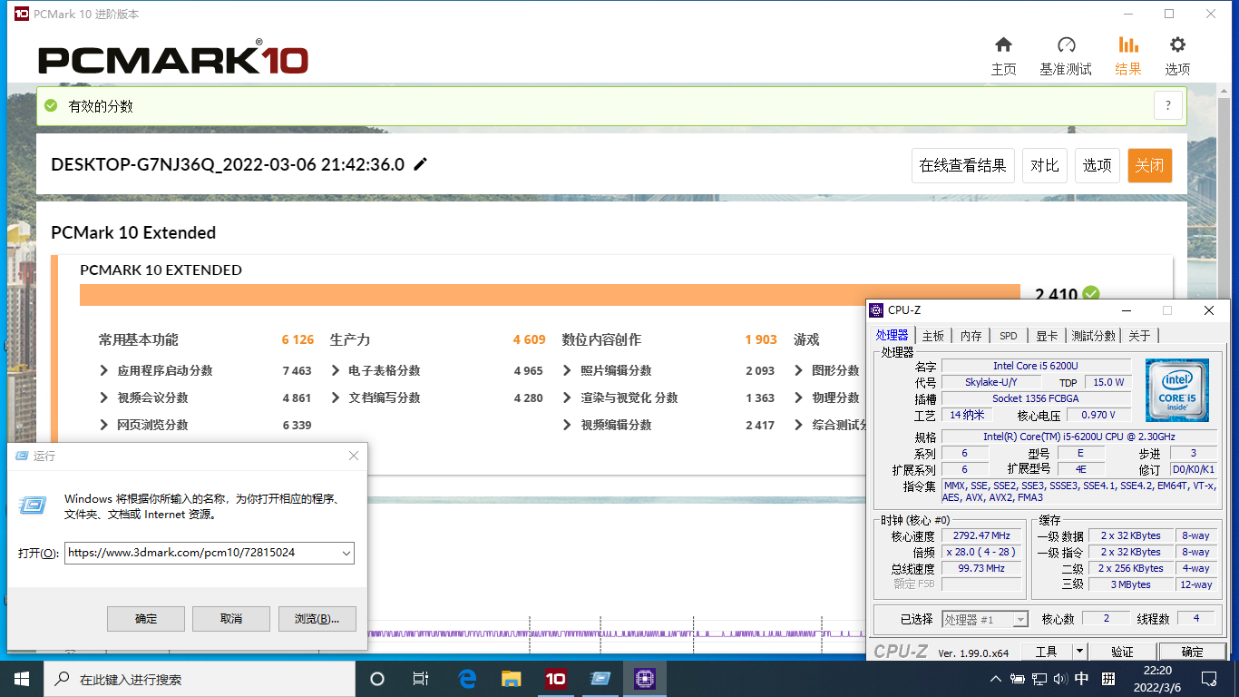
Task: Open the Run dialog URL dropdown arrow
Action: [346, 553]
